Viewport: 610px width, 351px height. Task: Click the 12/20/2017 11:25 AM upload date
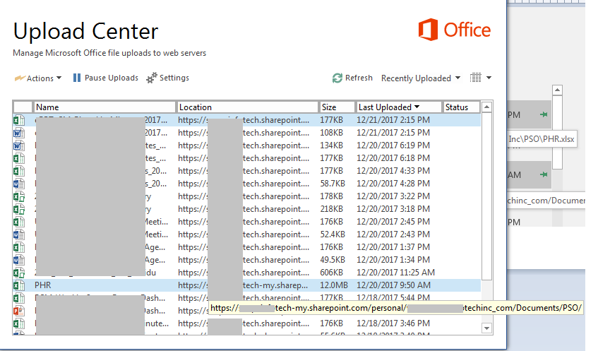(x=395, y=273)
